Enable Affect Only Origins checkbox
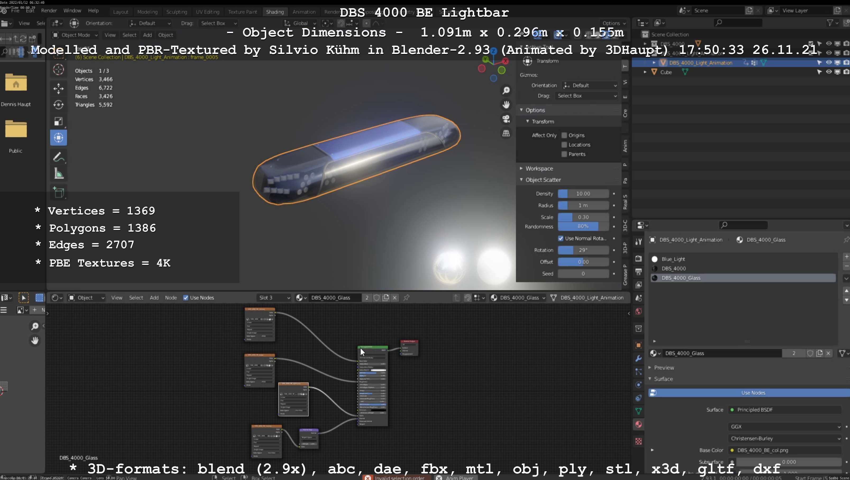850x480 pixels. (564, 135)
